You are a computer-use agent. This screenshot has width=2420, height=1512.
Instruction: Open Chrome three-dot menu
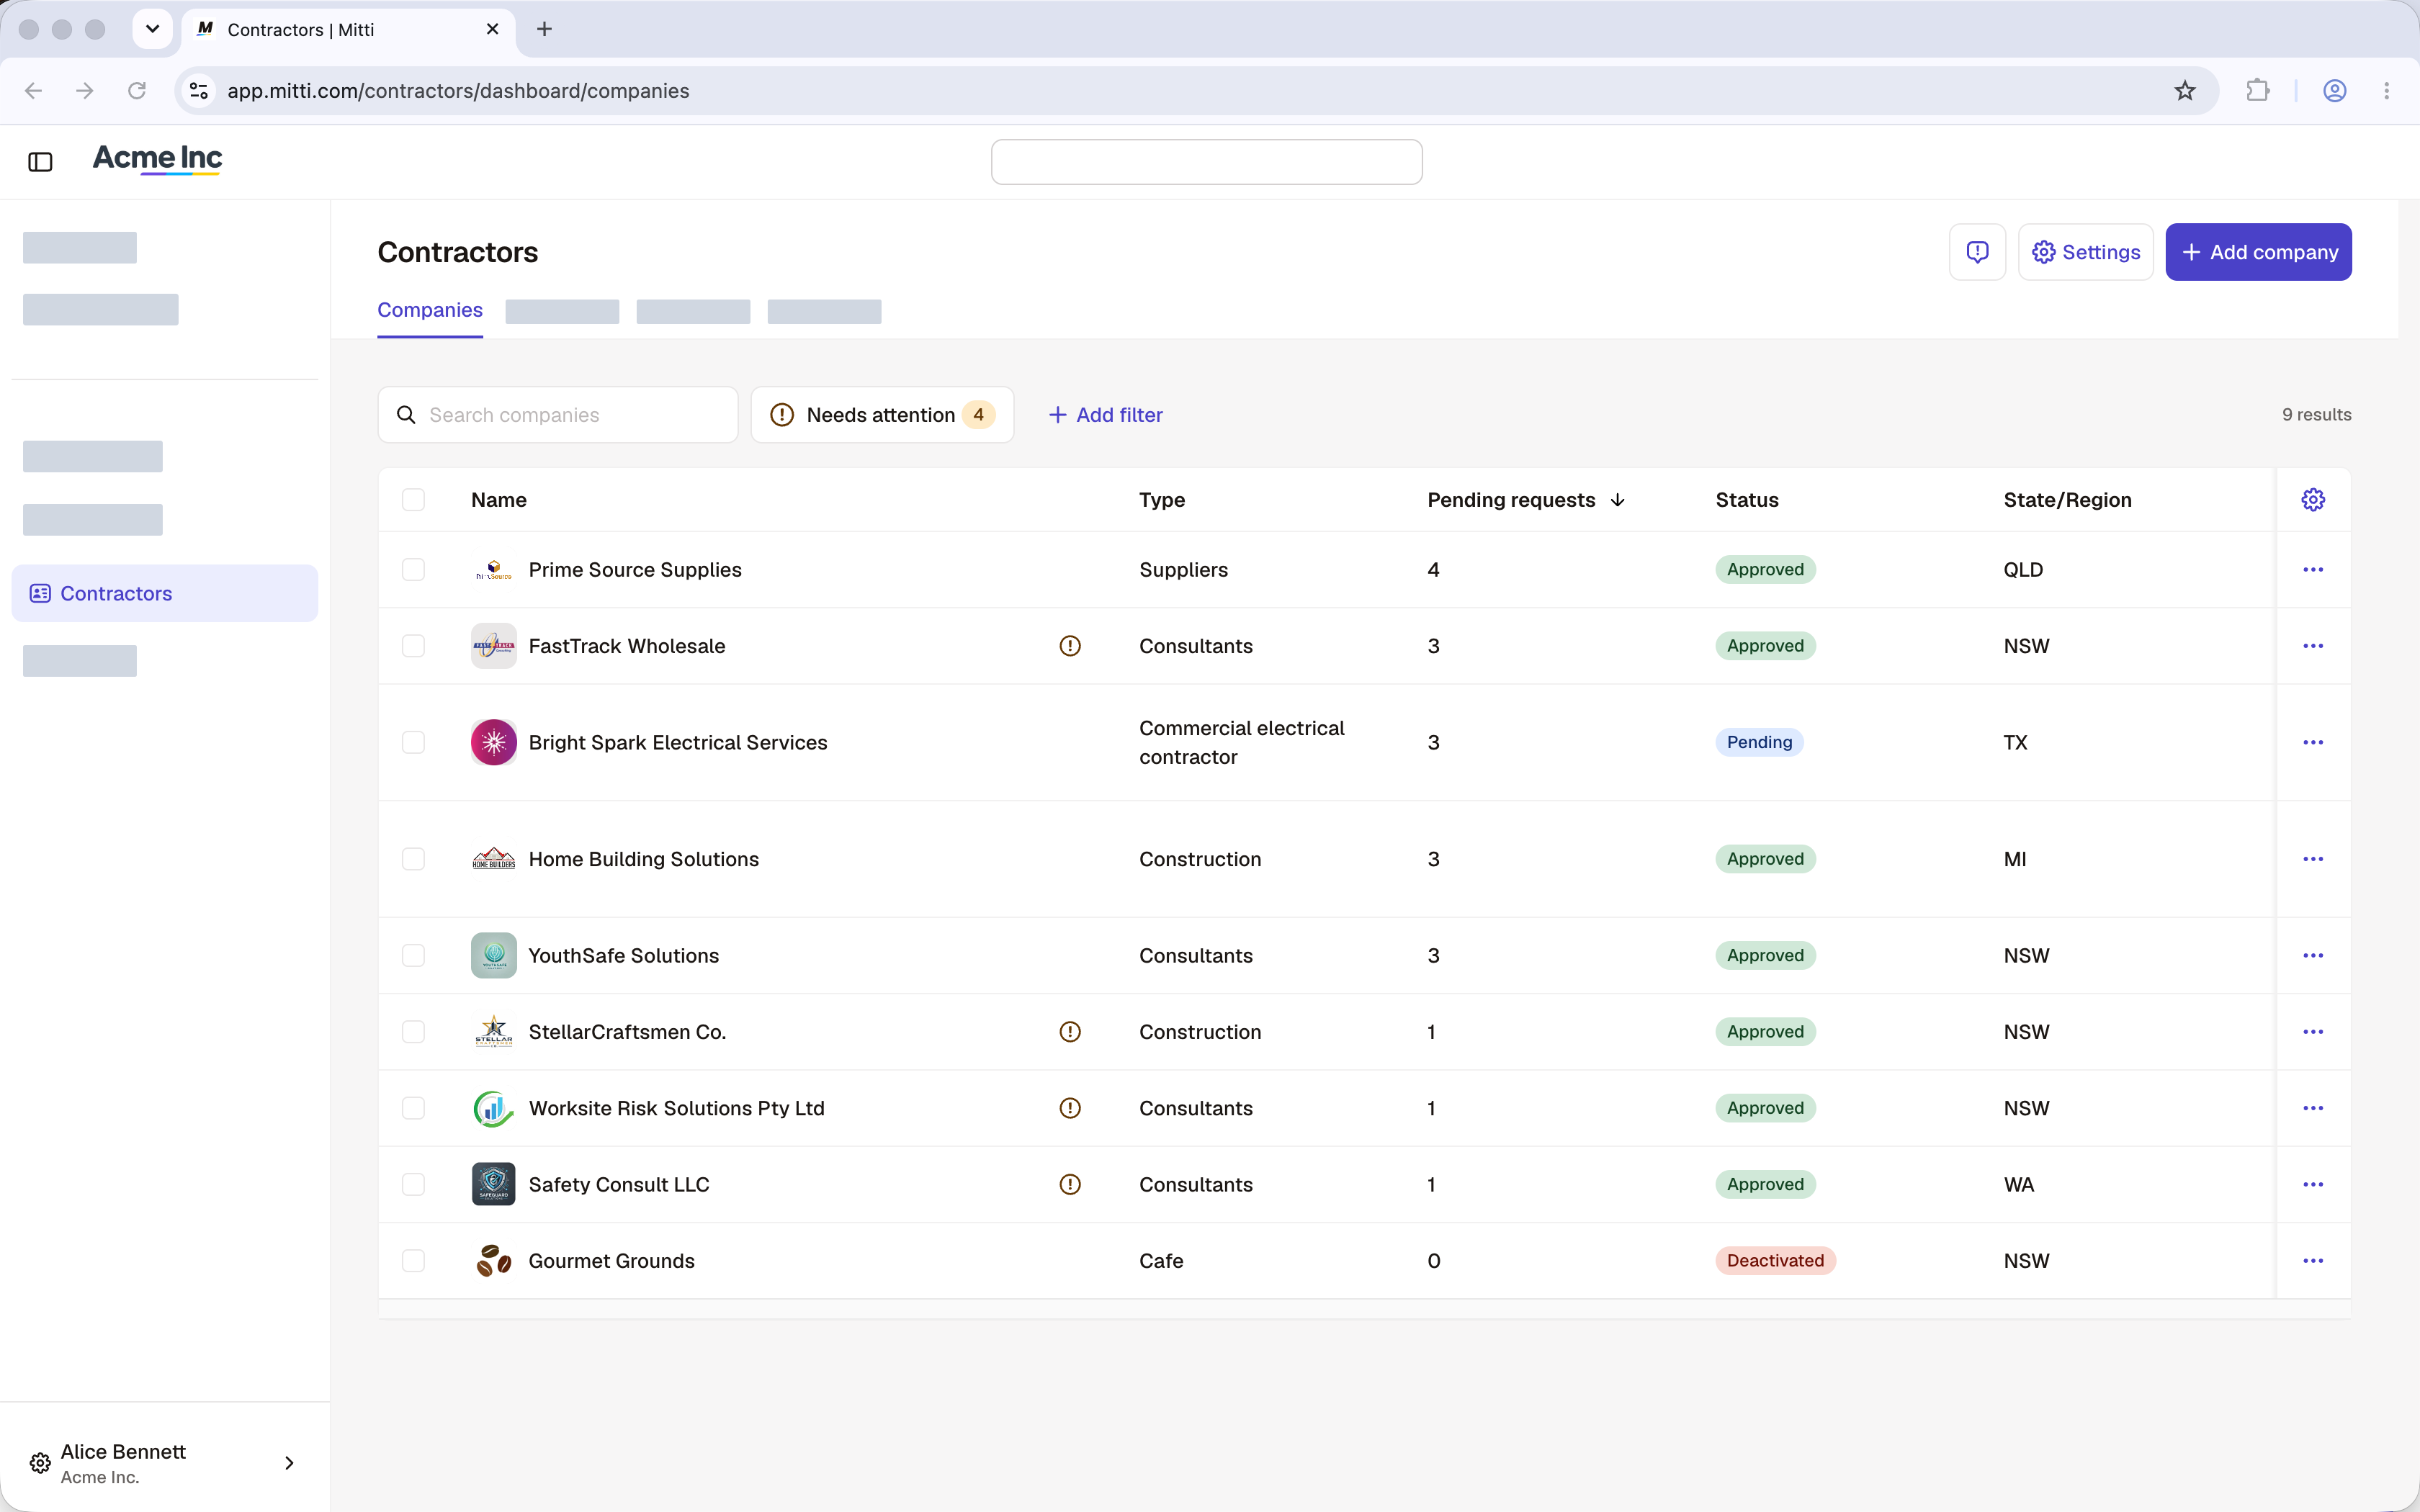pos(2387,91)
